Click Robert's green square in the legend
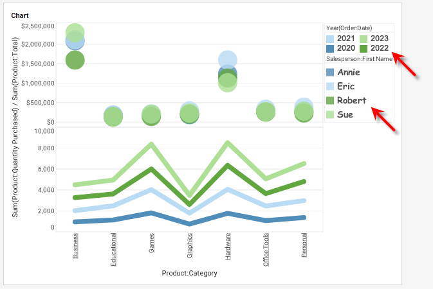The width and height of the screenshot is (433, 289). [331, 100]
